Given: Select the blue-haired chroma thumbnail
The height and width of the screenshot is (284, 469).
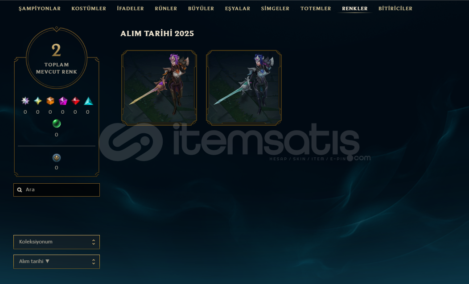Looking at the screenshot, I should 244,88.
